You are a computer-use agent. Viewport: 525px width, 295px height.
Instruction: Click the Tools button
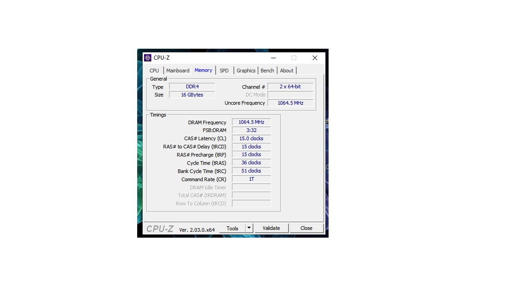[x=232, y=229]
